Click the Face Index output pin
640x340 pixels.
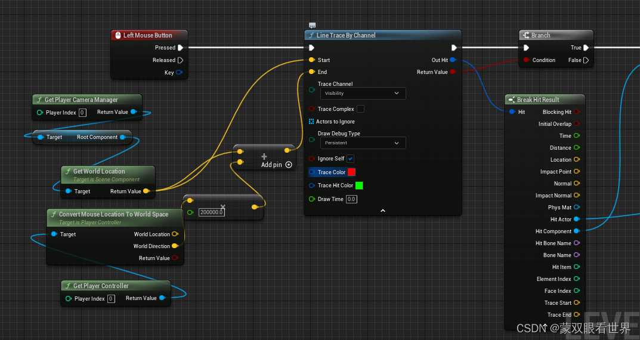(577, 290)
